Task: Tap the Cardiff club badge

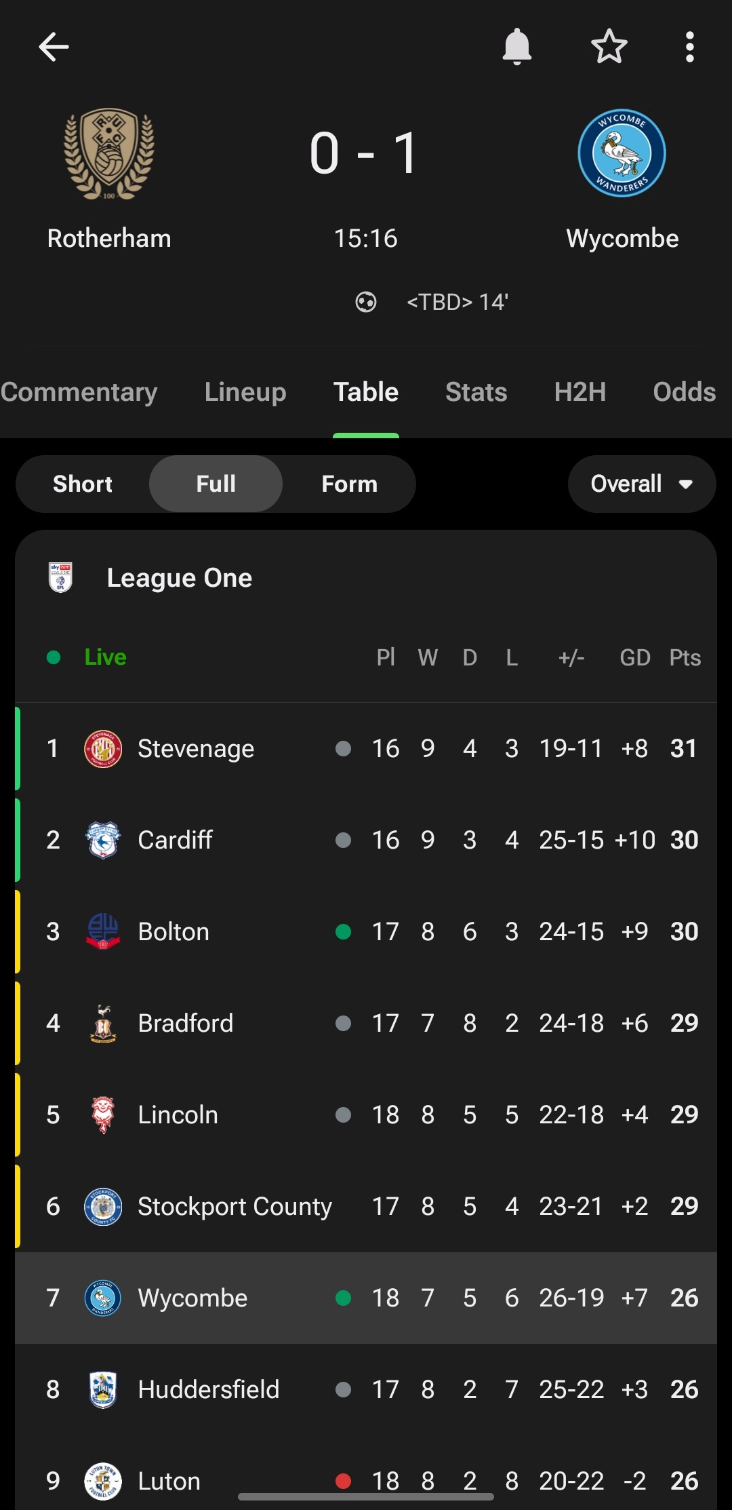Action: pyautogui.click(x=103, y=840)
